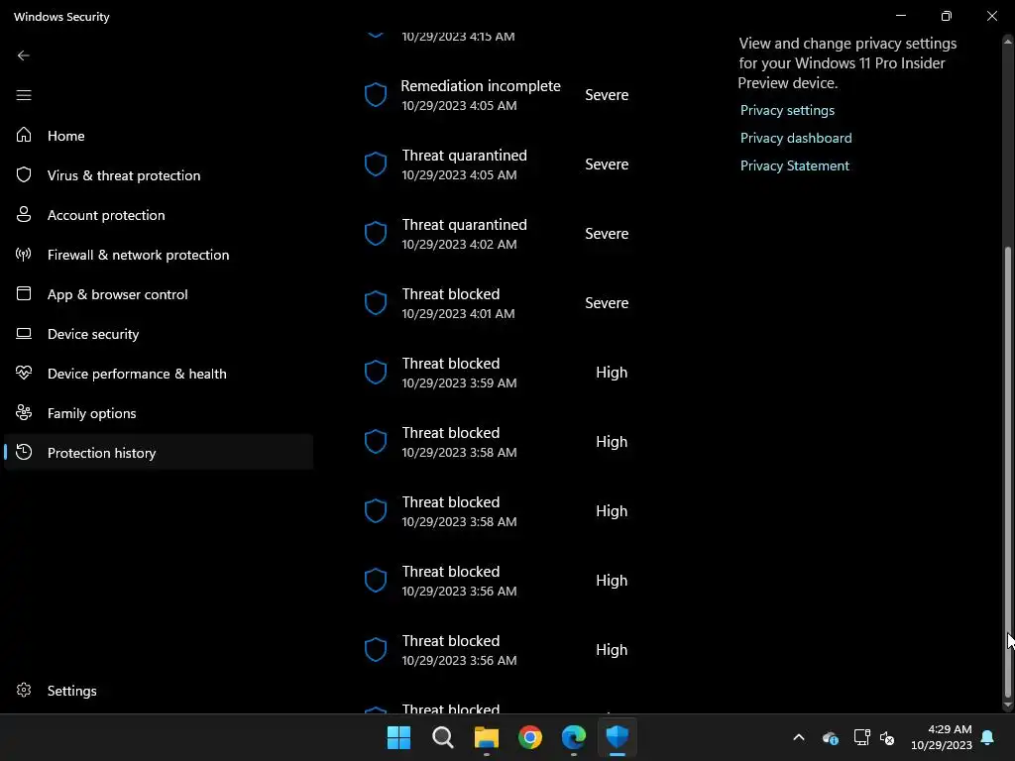Open File Explorer from taskbar

coord(486,737)
